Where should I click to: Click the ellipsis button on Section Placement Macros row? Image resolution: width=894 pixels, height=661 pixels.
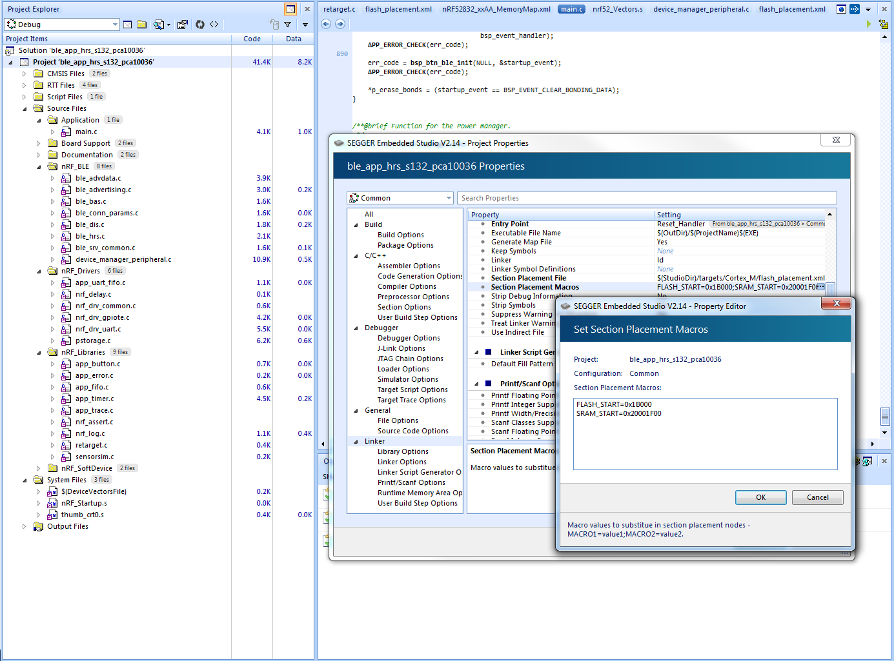click(820, 287)
